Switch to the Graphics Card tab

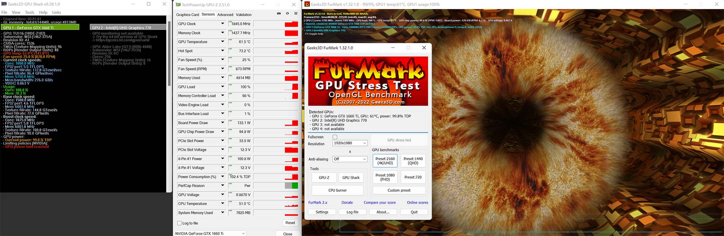(187, 15)
